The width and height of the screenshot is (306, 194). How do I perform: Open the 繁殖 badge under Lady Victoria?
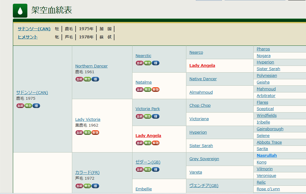95,133
